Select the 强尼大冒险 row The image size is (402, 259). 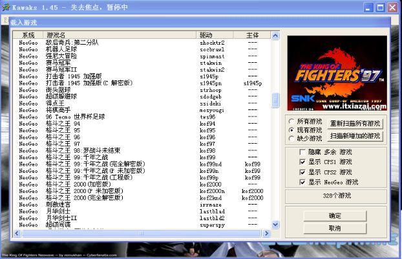click(x=142, y=56)
